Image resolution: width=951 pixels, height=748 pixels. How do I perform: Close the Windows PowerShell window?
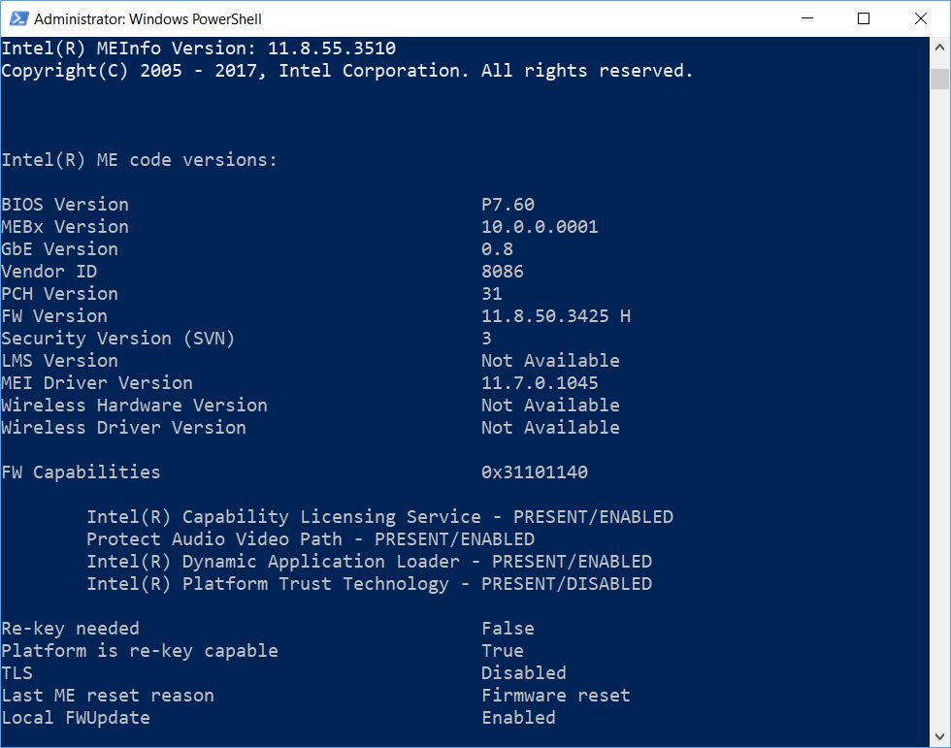pos(920,18)
